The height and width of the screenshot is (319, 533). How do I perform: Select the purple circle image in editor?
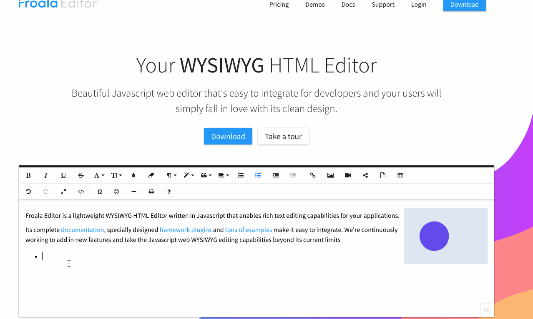coord(434,236)
